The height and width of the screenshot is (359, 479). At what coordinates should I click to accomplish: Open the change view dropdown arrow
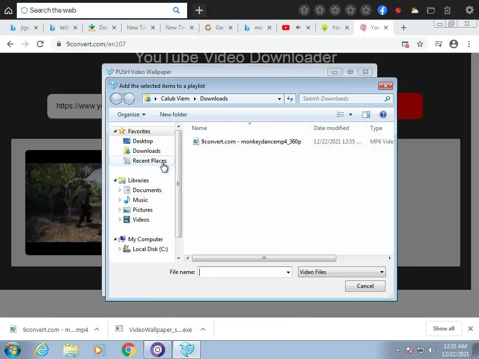pyautogui.click(x=350, y=115)
